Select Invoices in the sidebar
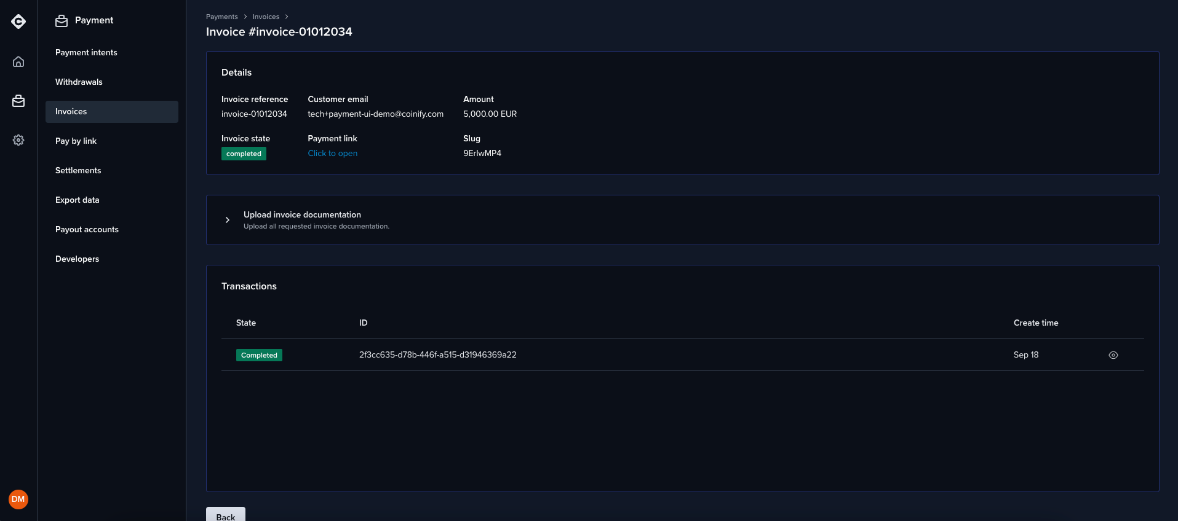1178x521 pixels. point(71,112)
